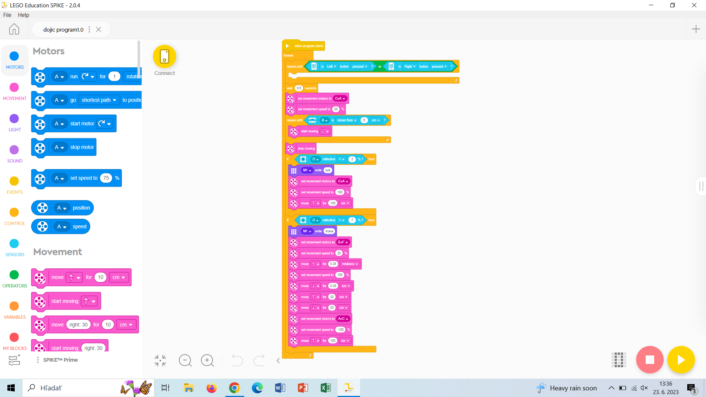Edit the set speed 75 value field
This screenshot has width=706, height=397.
coord(106,178)
